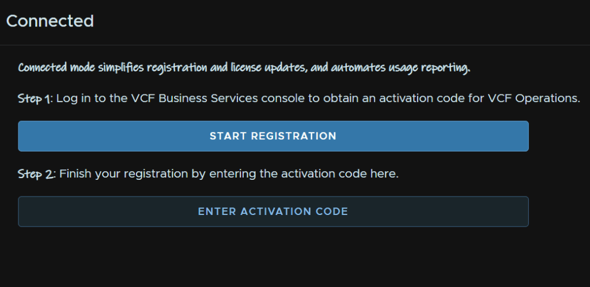Select the Connected panel heading
590x287 pixels.
click(x=50, y=21)
